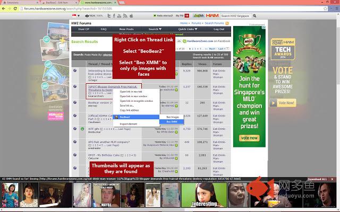Choose 'Beo Images' in the submenu
The image size is (340, 212).
pyautogui.click(x=172, y=116)
